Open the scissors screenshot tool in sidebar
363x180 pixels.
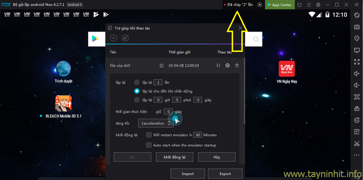tap(357, 143)
